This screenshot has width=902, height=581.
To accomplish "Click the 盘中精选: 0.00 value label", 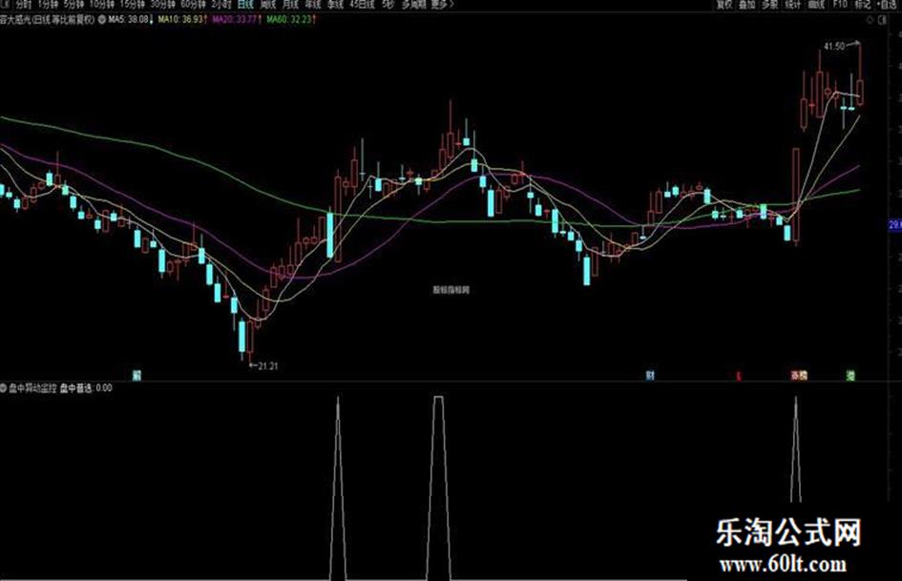I will coord(86,388).
